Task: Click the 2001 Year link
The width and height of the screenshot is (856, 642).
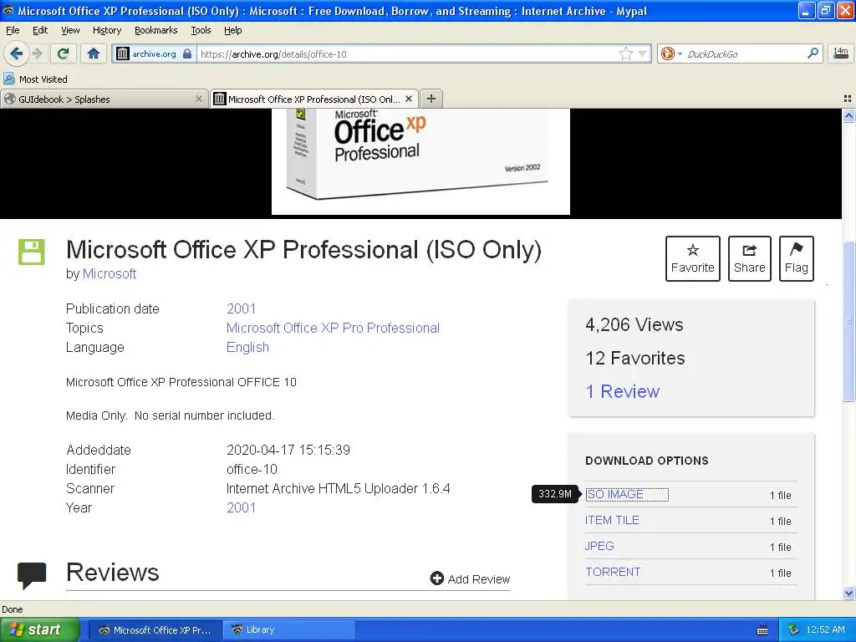Action: tap(241, 507)
